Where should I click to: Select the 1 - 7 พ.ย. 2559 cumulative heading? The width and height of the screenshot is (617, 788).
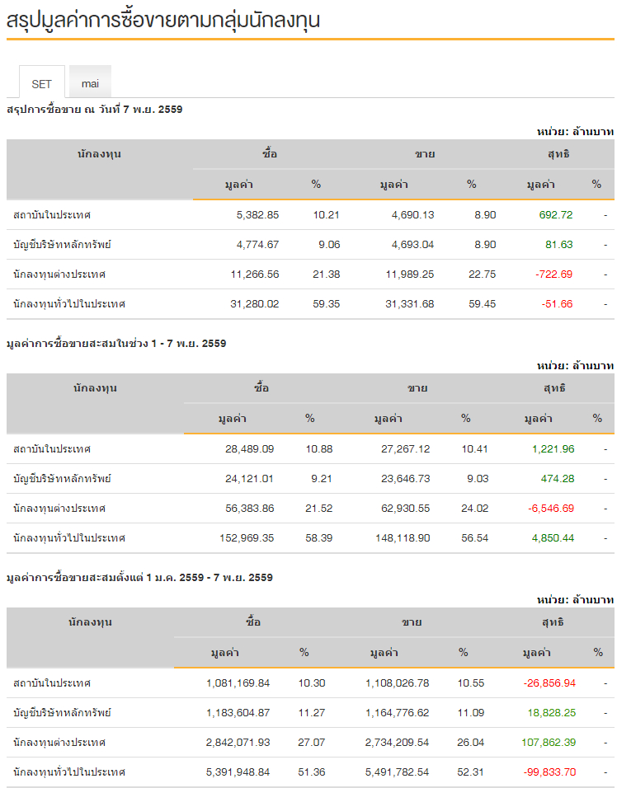(116, 343)
